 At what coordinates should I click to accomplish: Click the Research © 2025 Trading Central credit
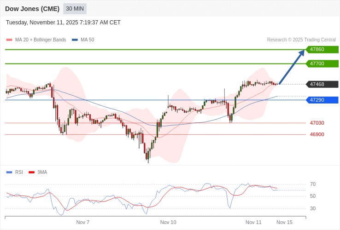pos(301,40)
